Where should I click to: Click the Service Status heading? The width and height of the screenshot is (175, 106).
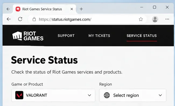[x=44, y=60]
